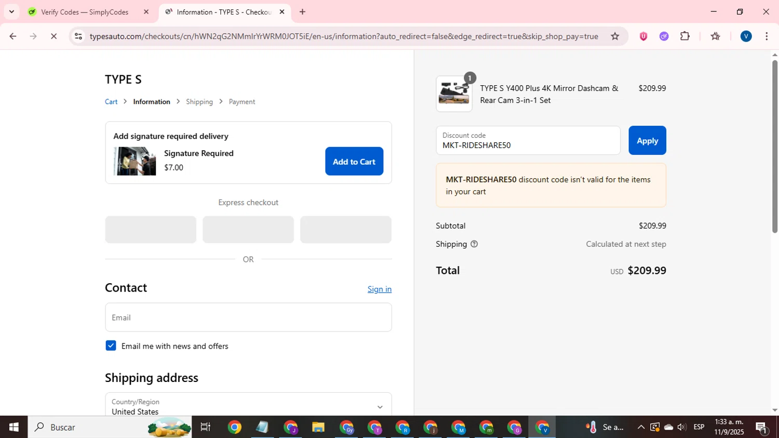779x438 pixels.
Task: Open weather widget on taskbar
Action: click(605, 427)
